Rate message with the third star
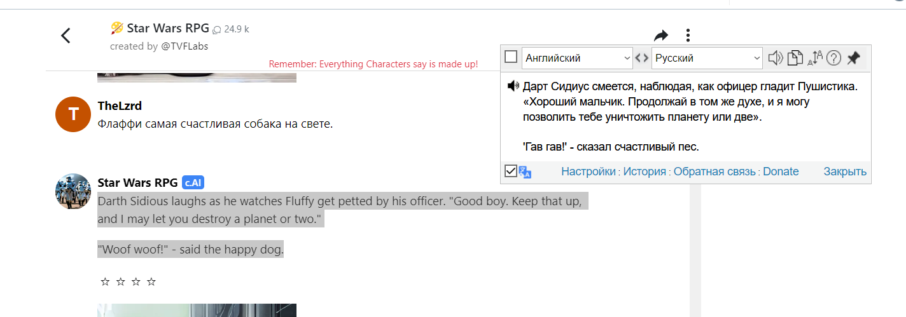906x317 pixels. pyautogui.click(x=136, y=281)
